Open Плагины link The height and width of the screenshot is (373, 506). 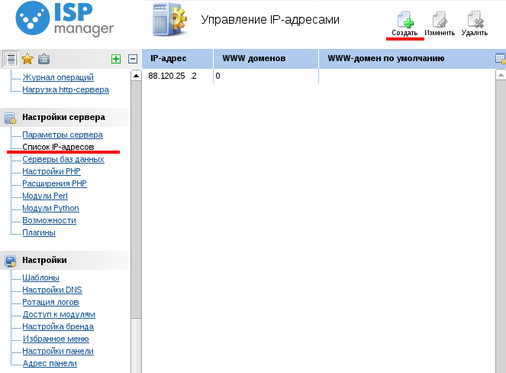39,232
